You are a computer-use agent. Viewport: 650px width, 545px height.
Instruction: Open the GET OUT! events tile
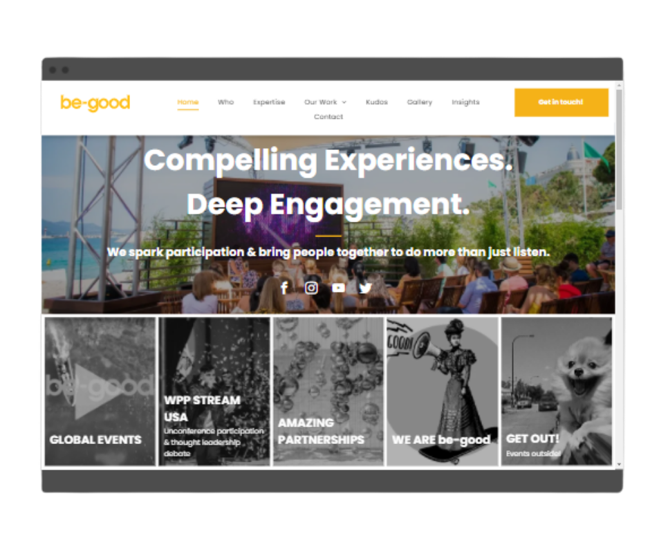(557, 391)
